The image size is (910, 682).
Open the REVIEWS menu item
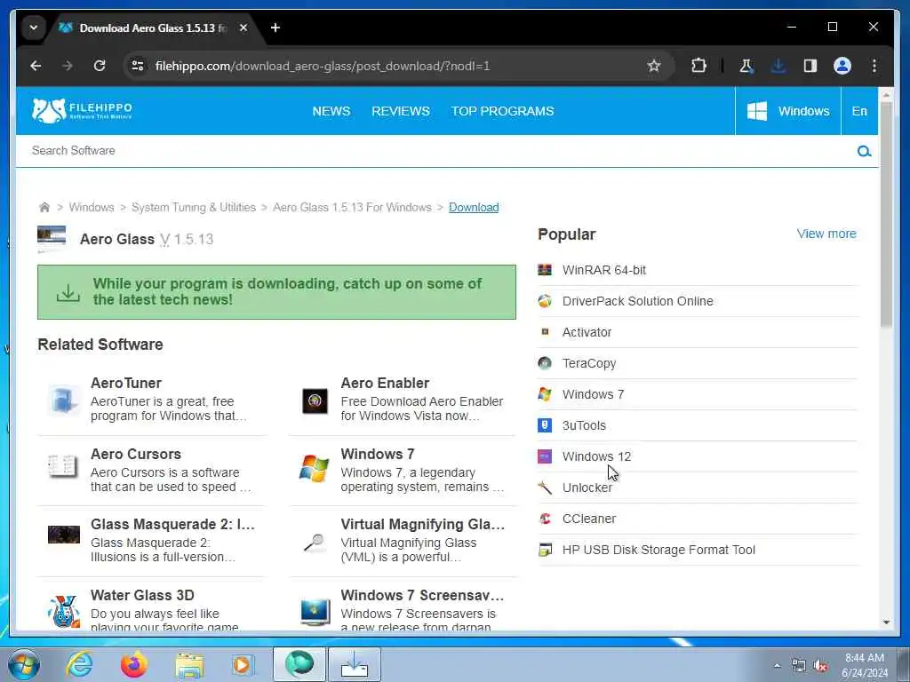click(x=401, y=111)
